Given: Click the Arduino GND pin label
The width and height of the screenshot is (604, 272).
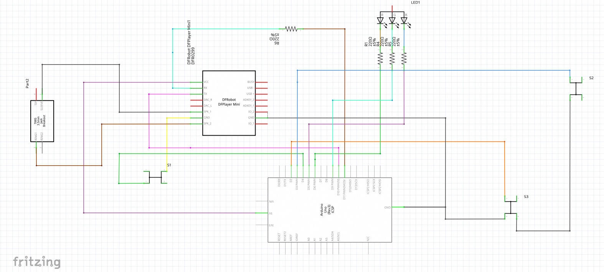Looking at the screenshot, I should point(387,207).
